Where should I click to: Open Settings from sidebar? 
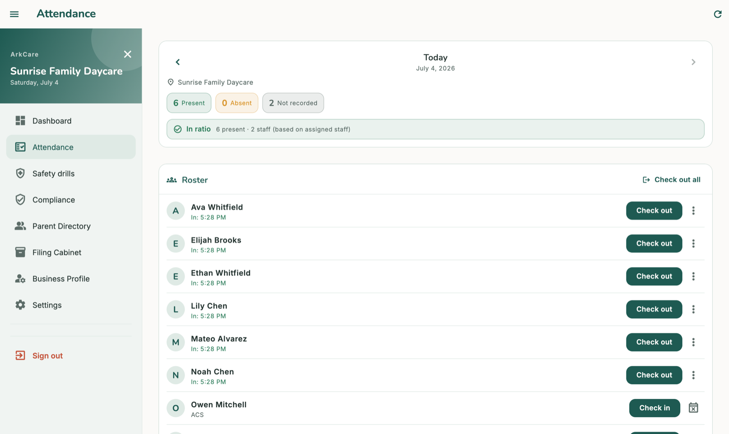(x=71, y=305)
